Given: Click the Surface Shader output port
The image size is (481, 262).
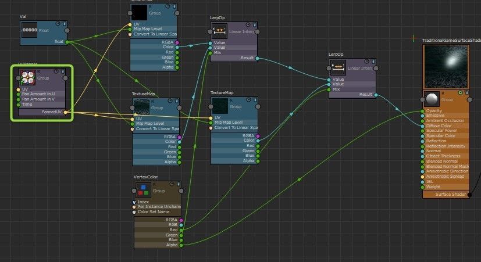Looking at the screenshot, I should click(x=469, y=195).
